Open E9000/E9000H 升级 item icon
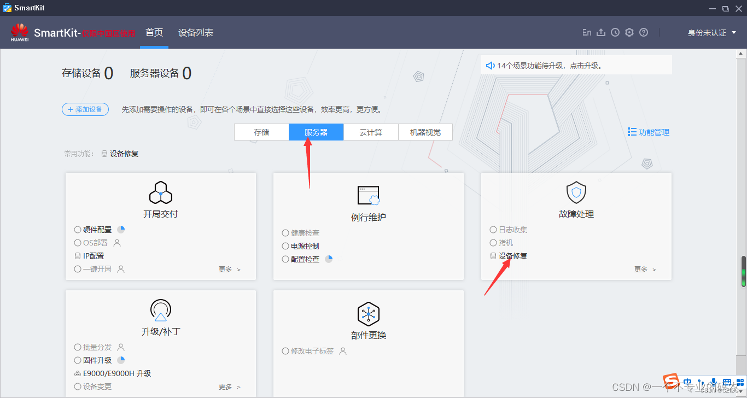This screenshot has width=747, height=398. (x=77, y=374)
